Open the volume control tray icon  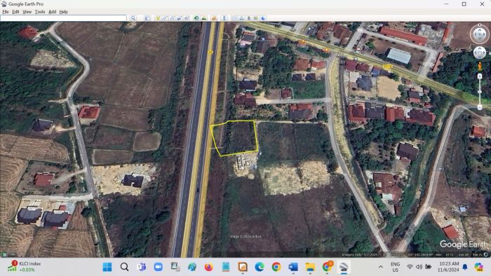[419, 267]
